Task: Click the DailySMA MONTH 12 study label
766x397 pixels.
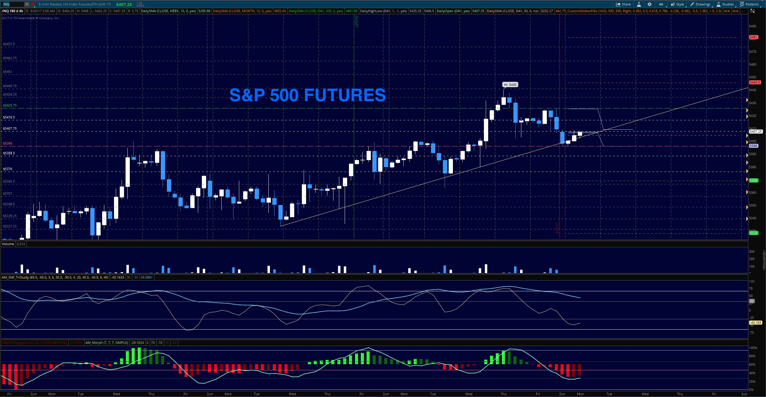Action: click(242, 11)
